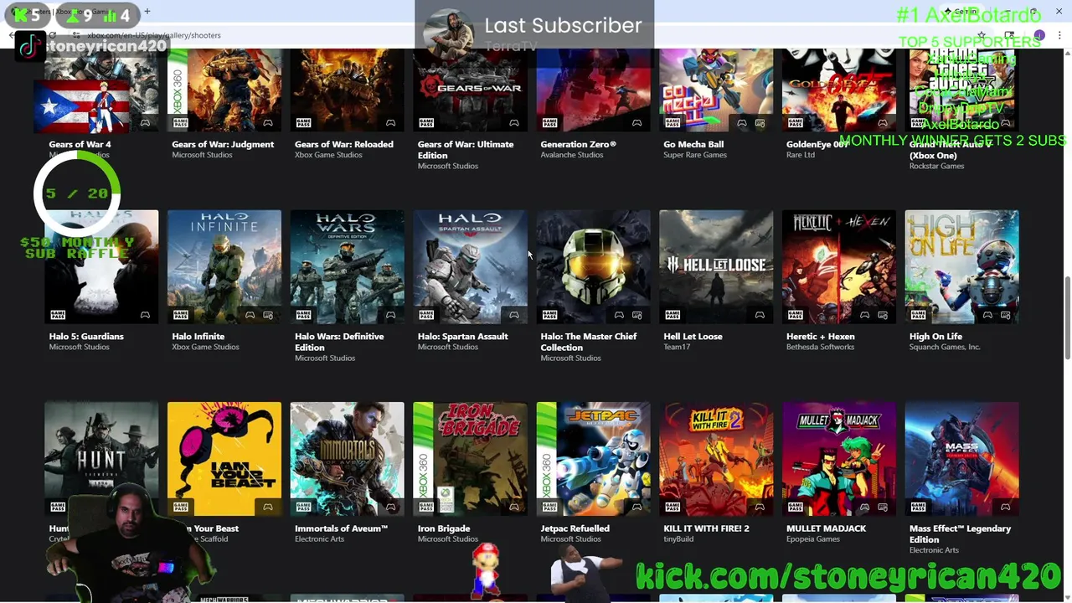Click 'Team17' under Hell Let Loose
The height and width of the screenshot is (603, 1072).
coord(677,347)
